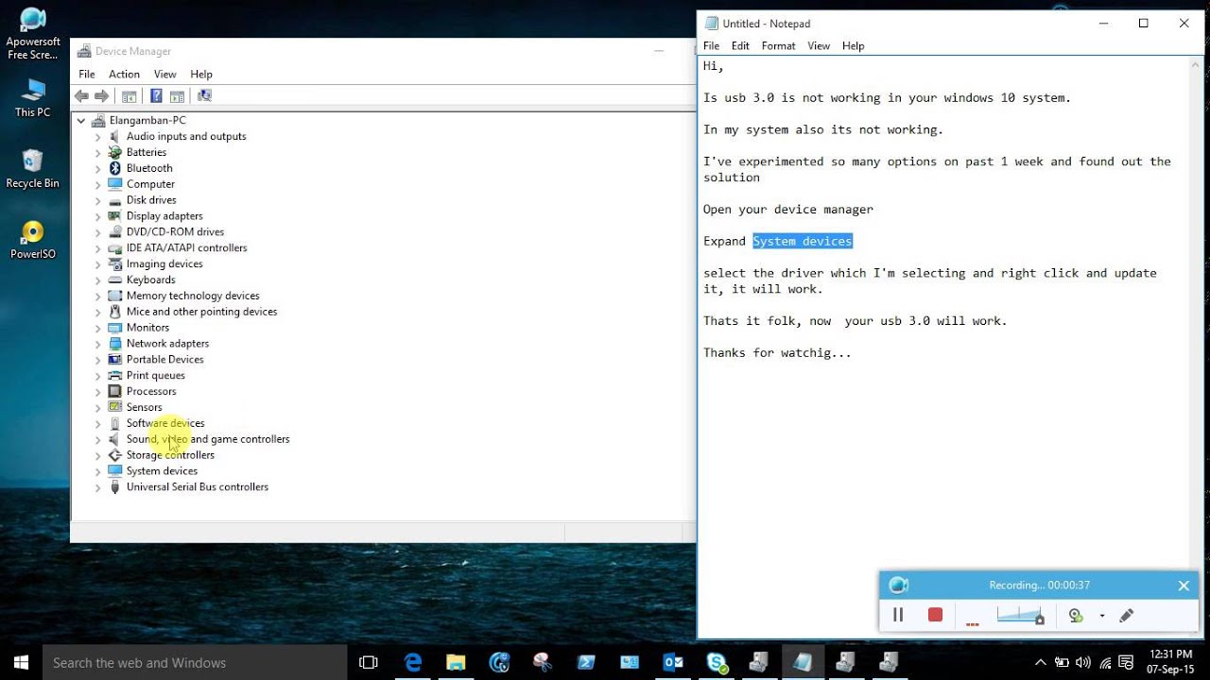Select the PowerISO desktop icon
Screen dimensions: 1210x680
33,240
